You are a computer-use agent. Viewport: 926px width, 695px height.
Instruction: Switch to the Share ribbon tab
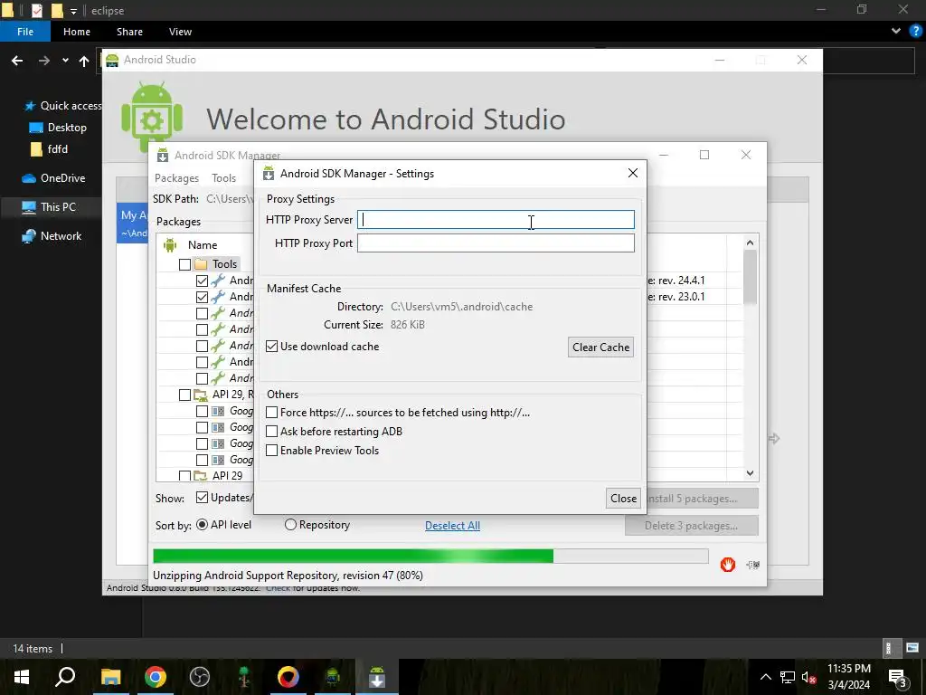[x=129, y=32]
